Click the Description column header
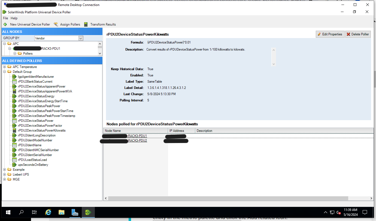Screen dimensions: 376x221 [284, 131]
